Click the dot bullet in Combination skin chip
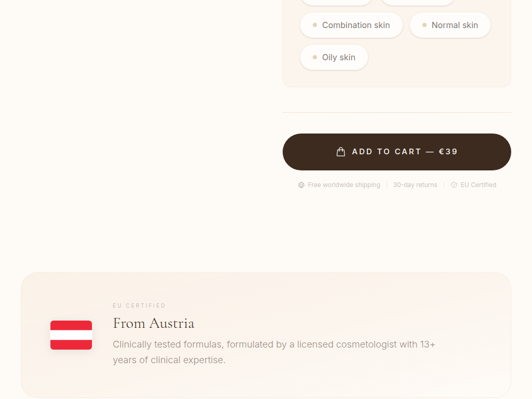This screenshot has height=399, width=532. (x=315, y=25)
